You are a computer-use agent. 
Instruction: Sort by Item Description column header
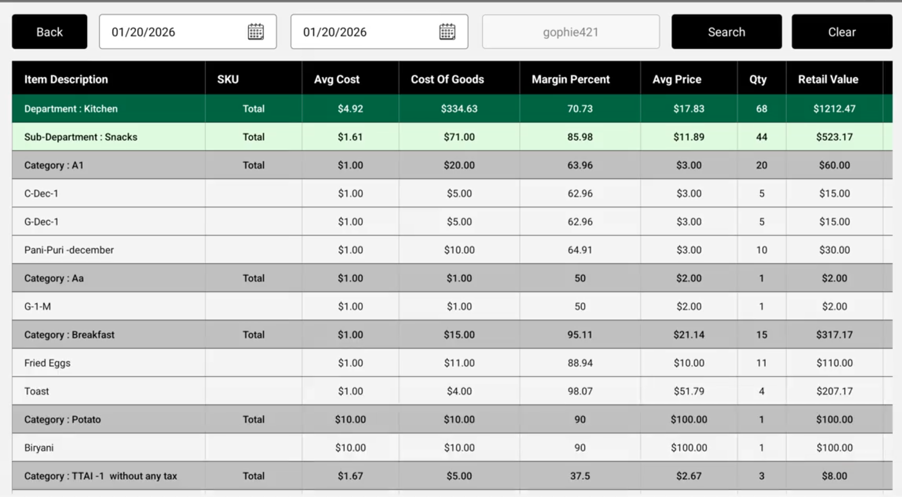tap(66, 80)
